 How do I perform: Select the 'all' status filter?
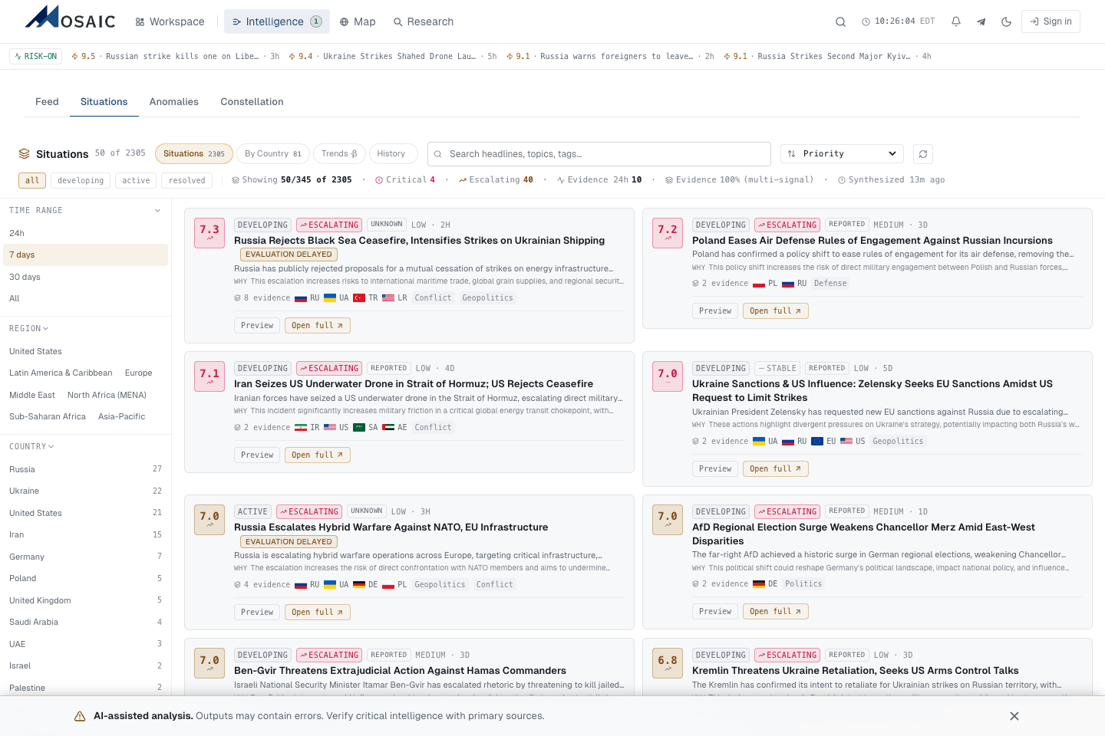[x=32, y=180]
